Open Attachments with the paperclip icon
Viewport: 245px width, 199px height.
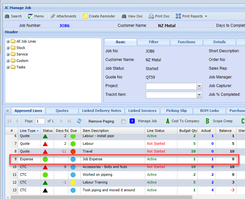[x=52, y=16]
